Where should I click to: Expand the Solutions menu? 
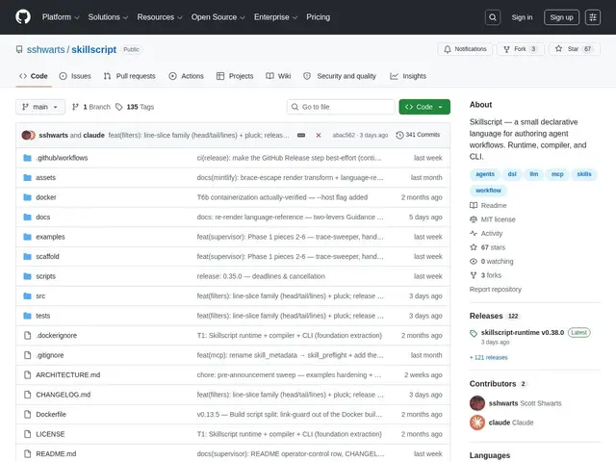(x=108, y=17)
